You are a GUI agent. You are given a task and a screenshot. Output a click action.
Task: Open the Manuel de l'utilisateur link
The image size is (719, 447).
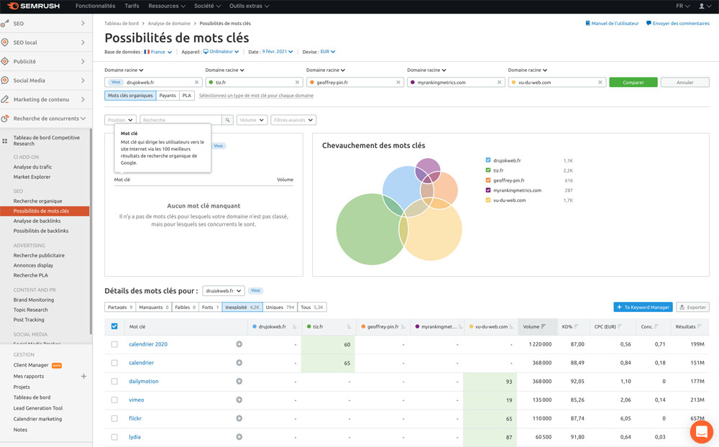[612, 24]
